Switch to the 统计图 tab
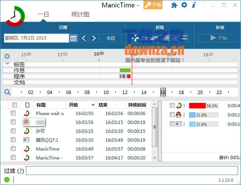Screen dimensions: 241x185 click(x=80, y=14)
